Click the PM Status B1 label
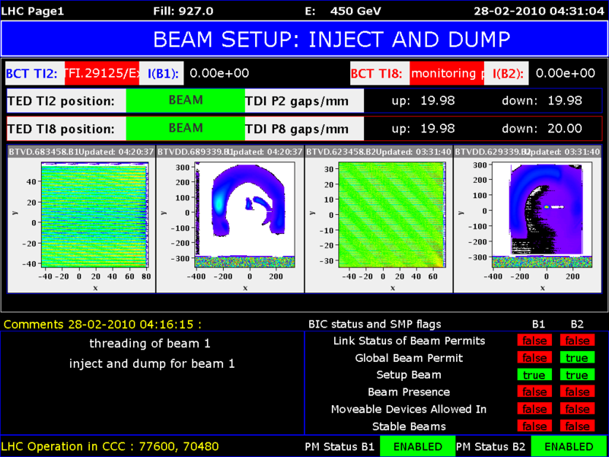Screen dimensions: 609x457 coord(340,446)
